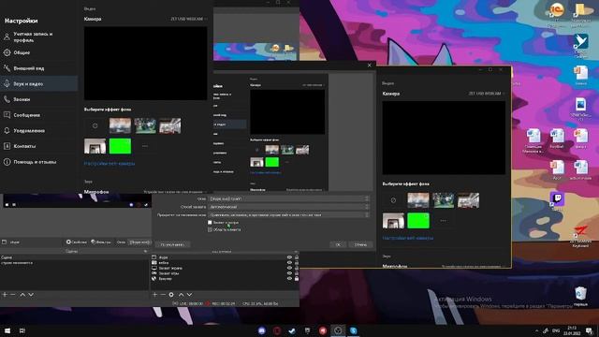Open notification center in system tray

coord(589,330)
